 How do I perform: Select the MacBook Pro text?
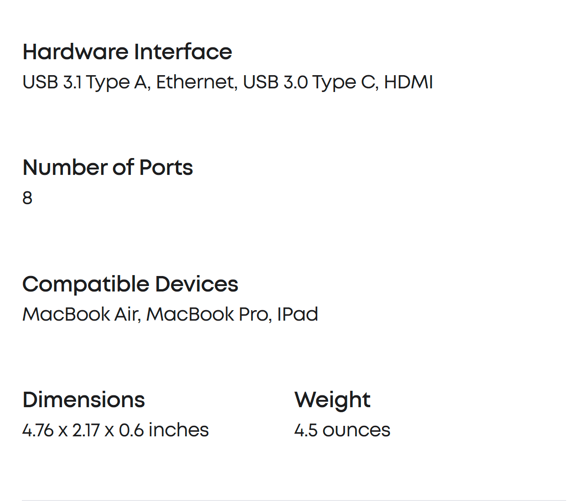(208, 314)
